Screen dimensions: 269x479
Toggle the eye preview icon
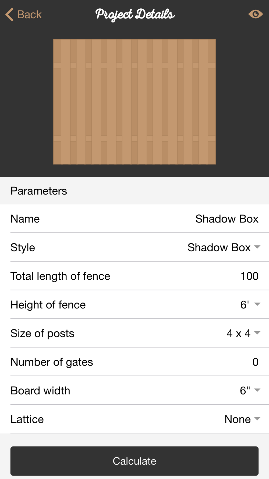(x=255, y=14)
